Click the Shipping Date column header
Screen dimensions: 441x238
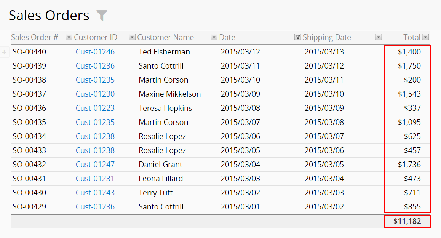pos(327,37)
